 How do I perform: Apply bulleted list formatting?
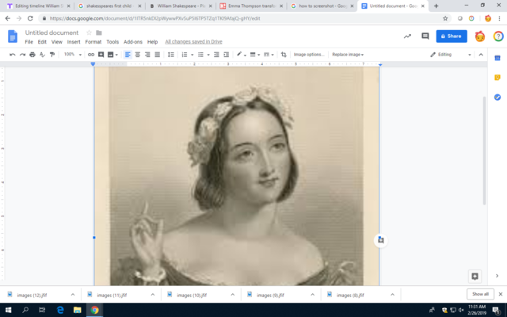tap(200, 55)
